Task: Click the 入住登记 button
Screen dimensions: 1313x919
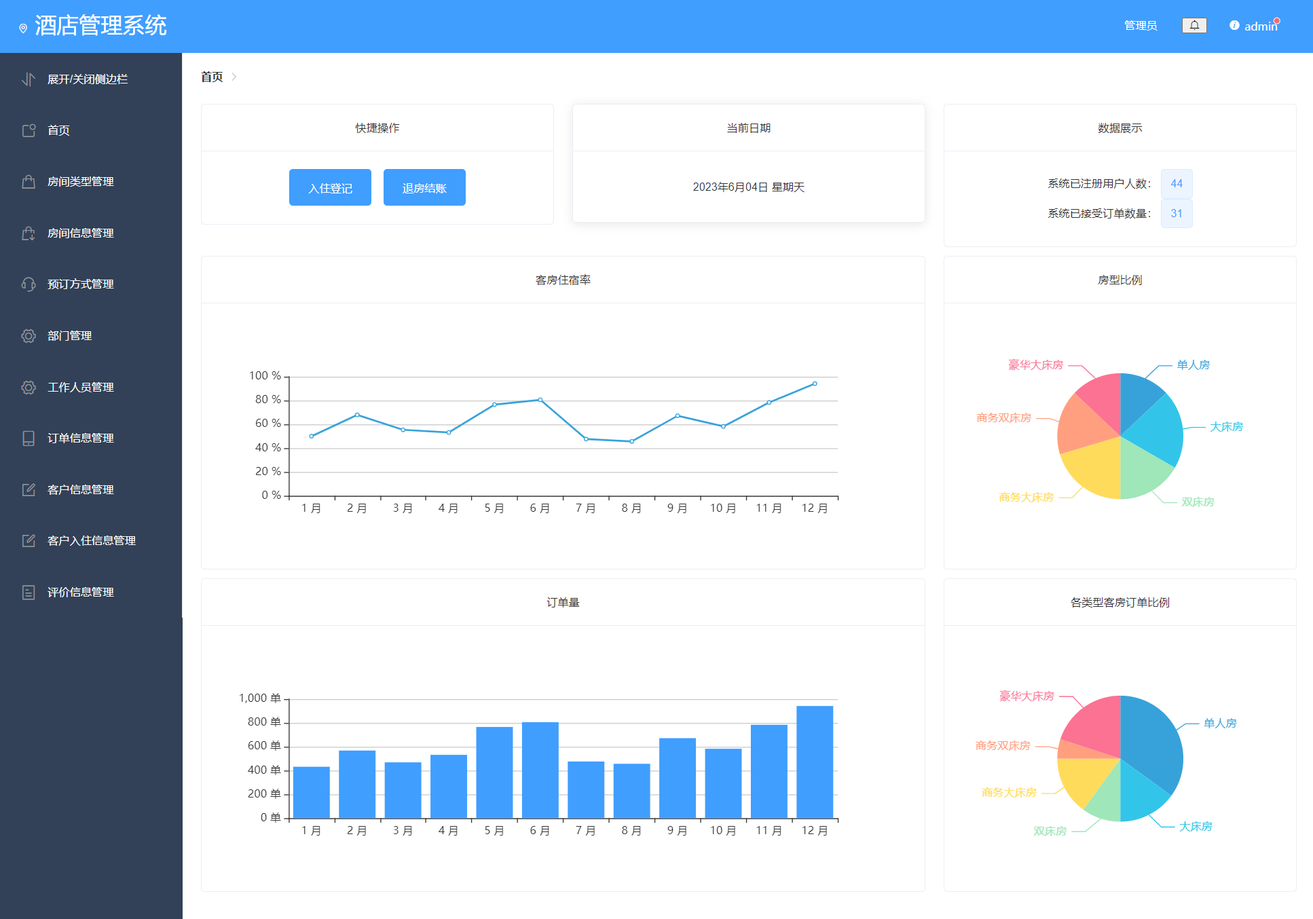Action: (x=330, y=187)
